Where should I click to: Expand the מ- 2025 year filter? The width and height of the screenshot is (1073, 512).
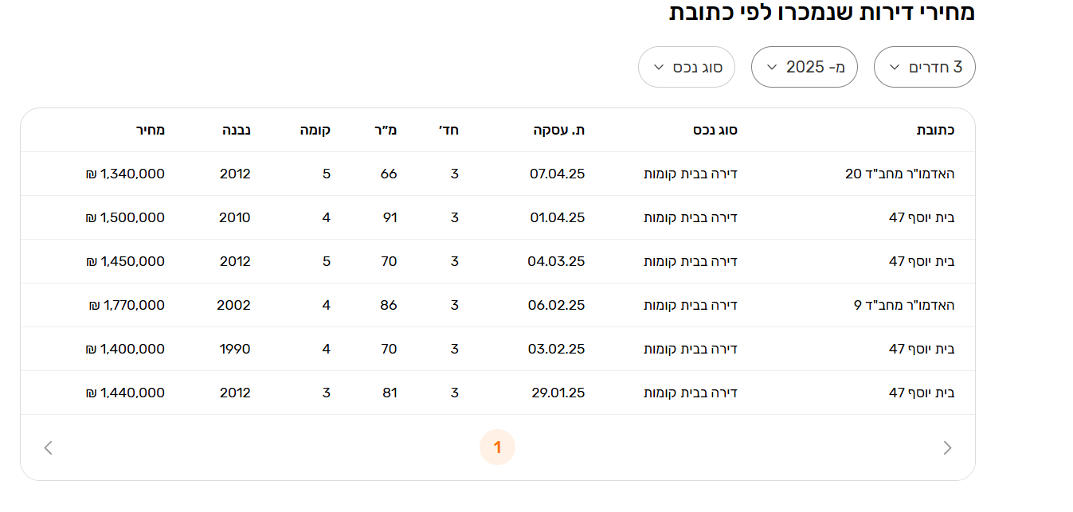(x=804, y=67)
